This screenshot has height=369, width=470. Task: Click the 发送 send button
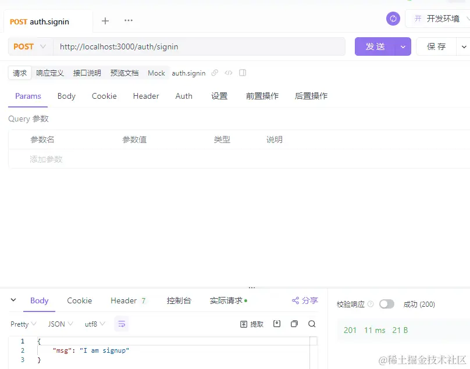pyautogui.click(x=375, y=46)
